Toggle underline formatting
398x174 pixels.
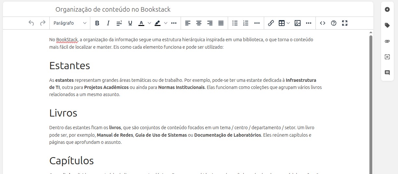tap(130, 23)
